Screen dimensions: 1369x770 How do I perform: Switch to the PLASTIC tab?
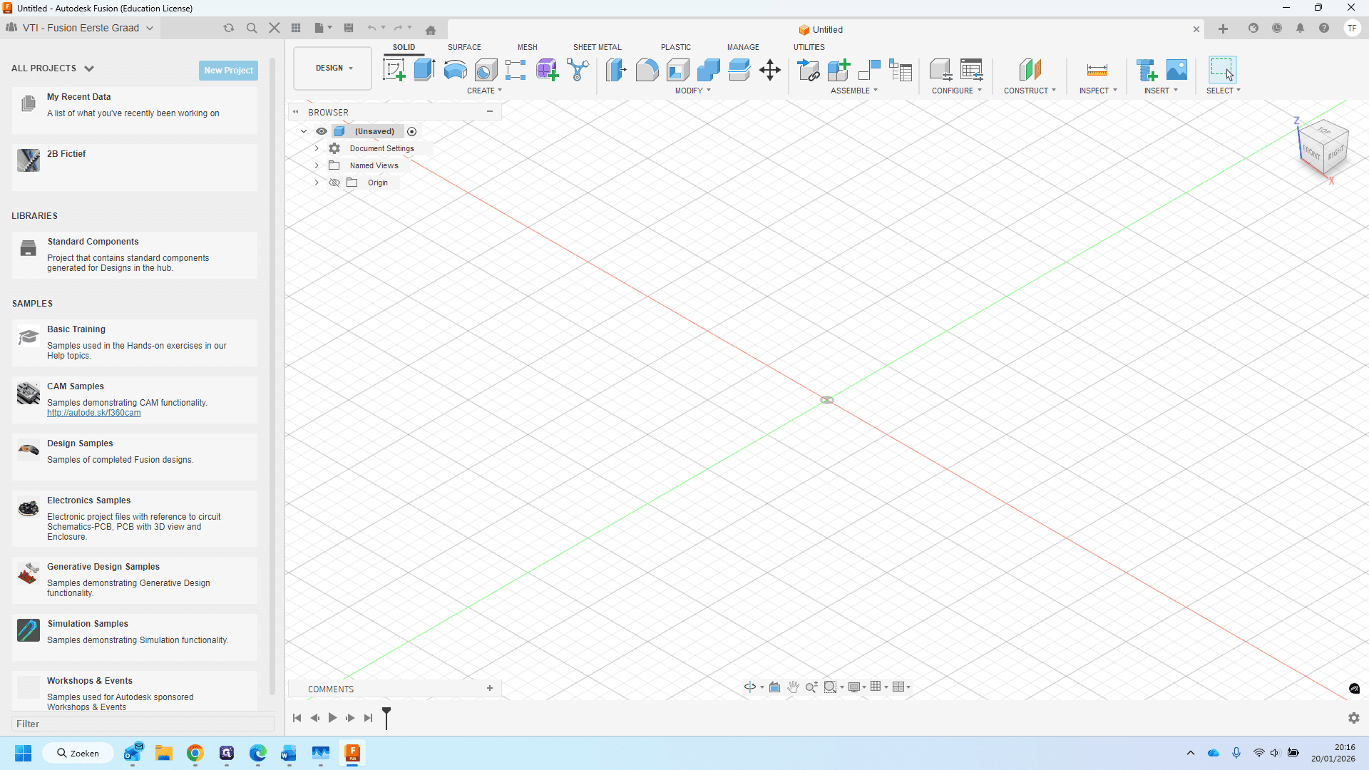tap(675, 47)
